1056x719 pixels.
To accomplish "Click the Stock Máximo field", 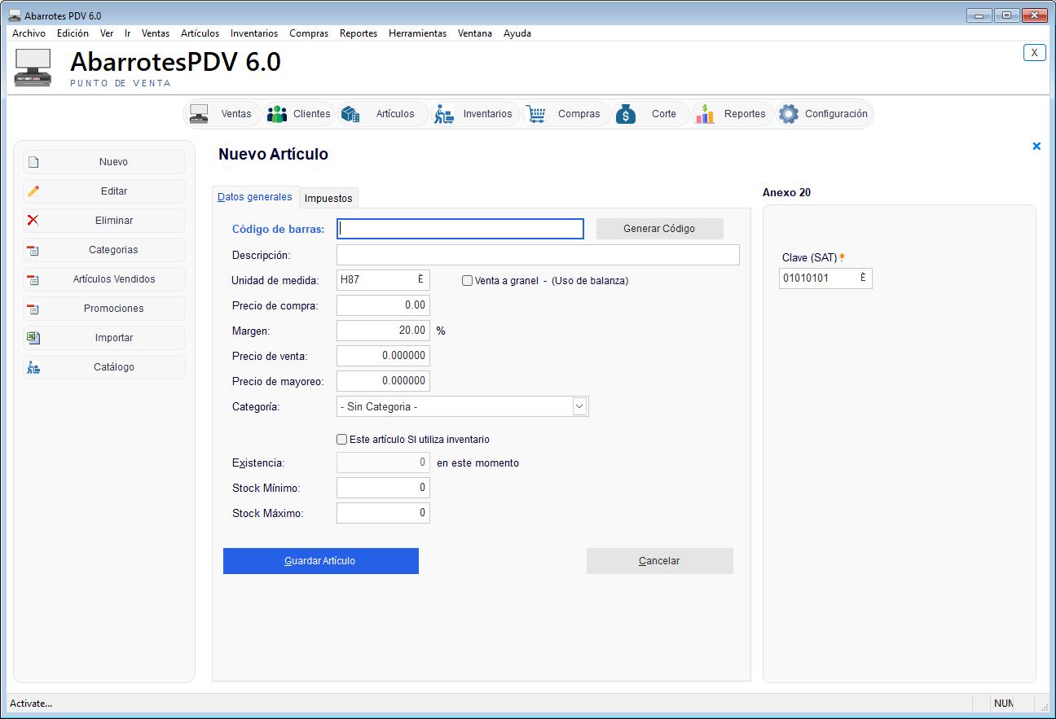I will pyautogui.click(x=383, y=513).
